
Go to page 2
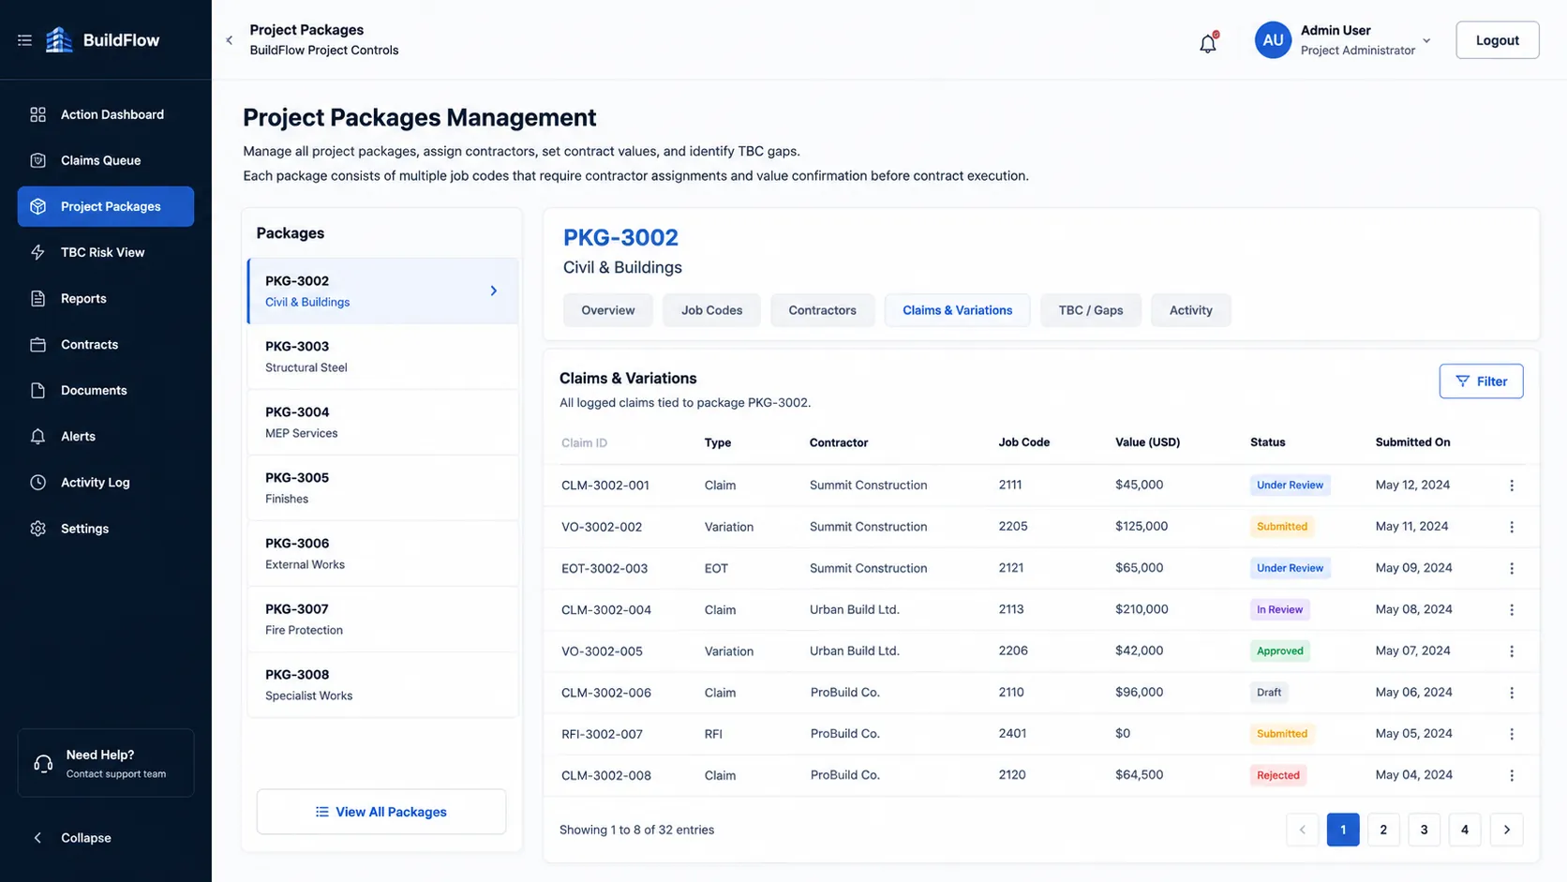(1383, 830)
